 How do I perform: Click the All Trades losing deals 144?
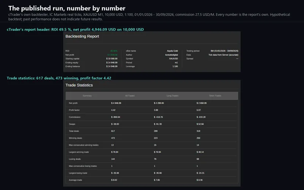tap(113, 159)
